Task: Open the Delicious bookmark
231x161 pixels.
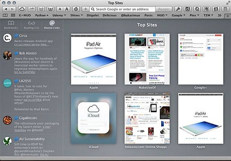Action: (110, 15)
